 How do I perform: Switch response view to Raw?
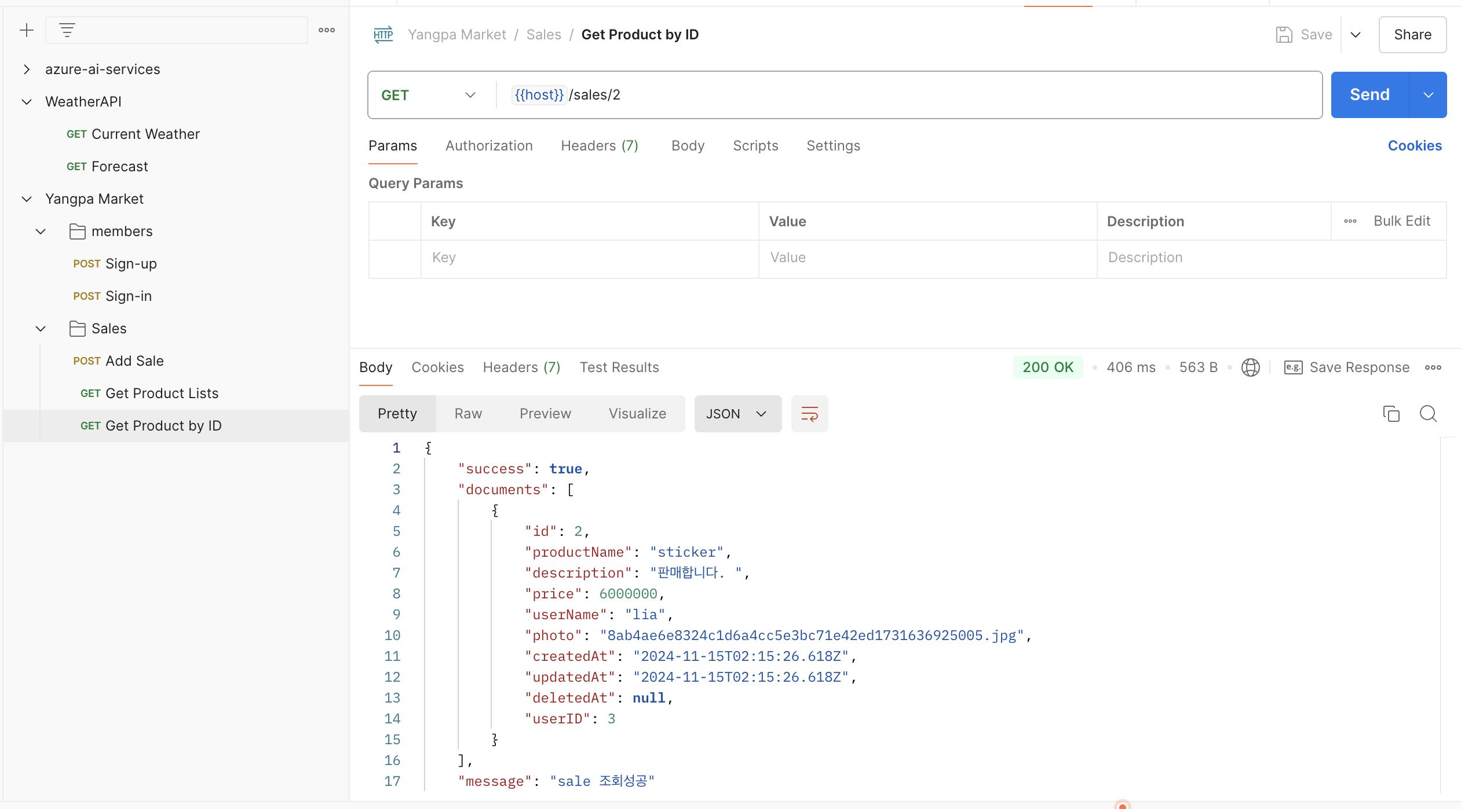pos(468,414)
